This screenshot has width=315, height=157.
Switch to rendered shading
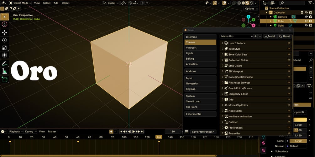251,3
